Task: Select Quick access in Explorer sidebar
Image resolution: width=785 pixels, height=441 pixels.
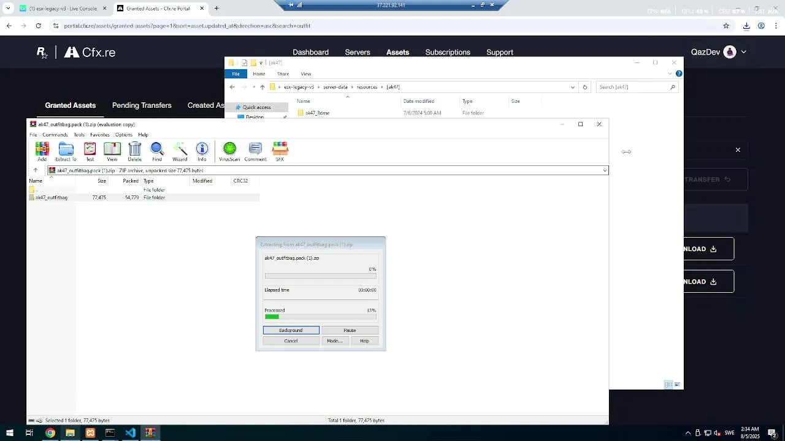Action: (256, 107)
